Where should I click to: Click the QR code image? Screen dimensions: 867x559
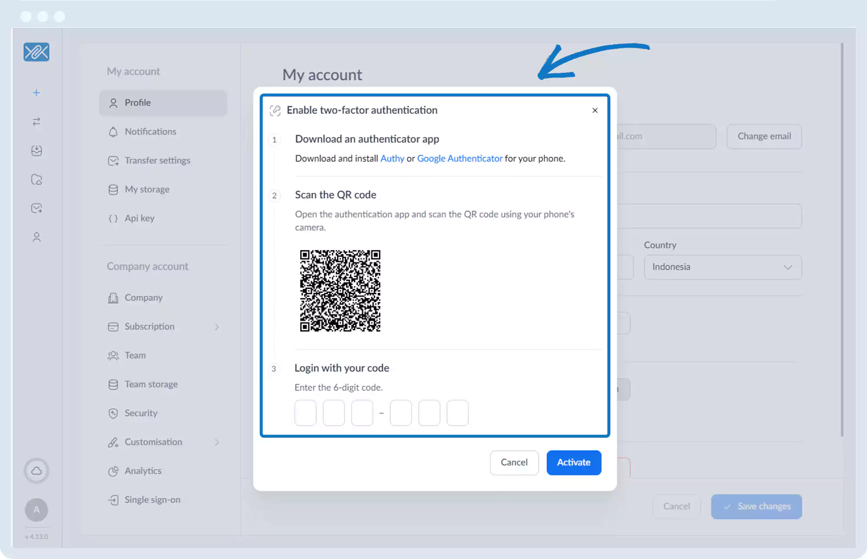340,291
